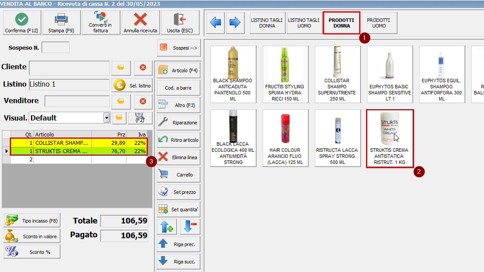484x272 pixels.
Task: Add Hair Colour Arancio Fluo product
Action: (x=285, y=138)
